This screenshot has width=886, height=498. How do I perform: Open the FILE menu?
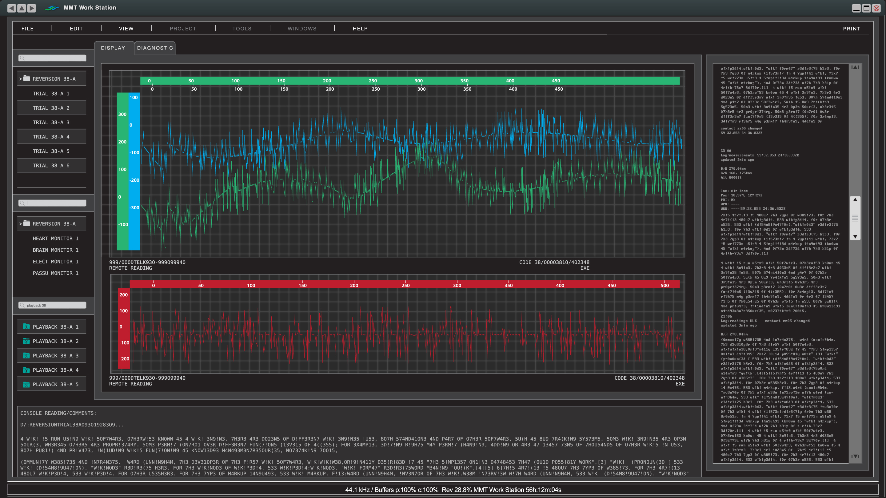tap(27, 29)
